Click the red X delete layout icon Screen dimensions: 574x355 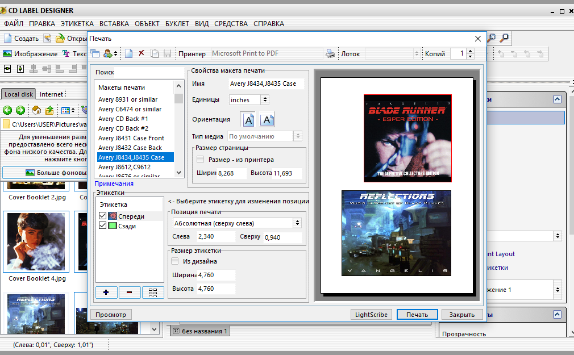coord(142,53)
